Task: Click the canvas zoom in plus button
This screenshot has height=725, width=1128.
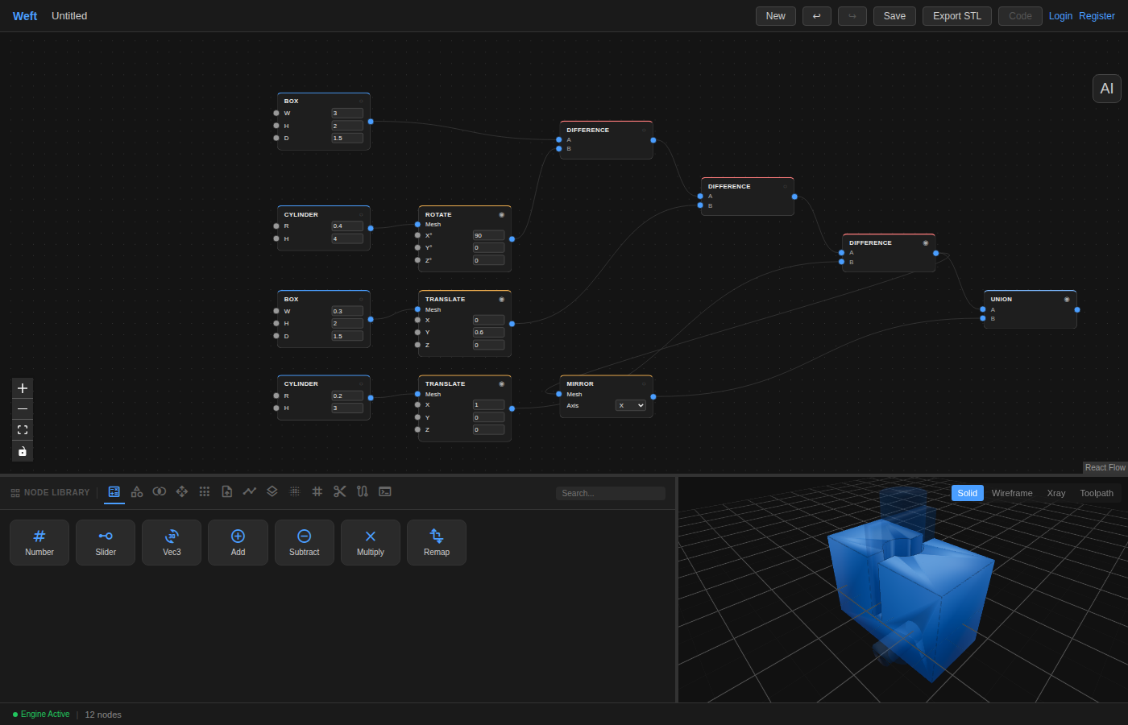Action: click(x=23, y=388)
